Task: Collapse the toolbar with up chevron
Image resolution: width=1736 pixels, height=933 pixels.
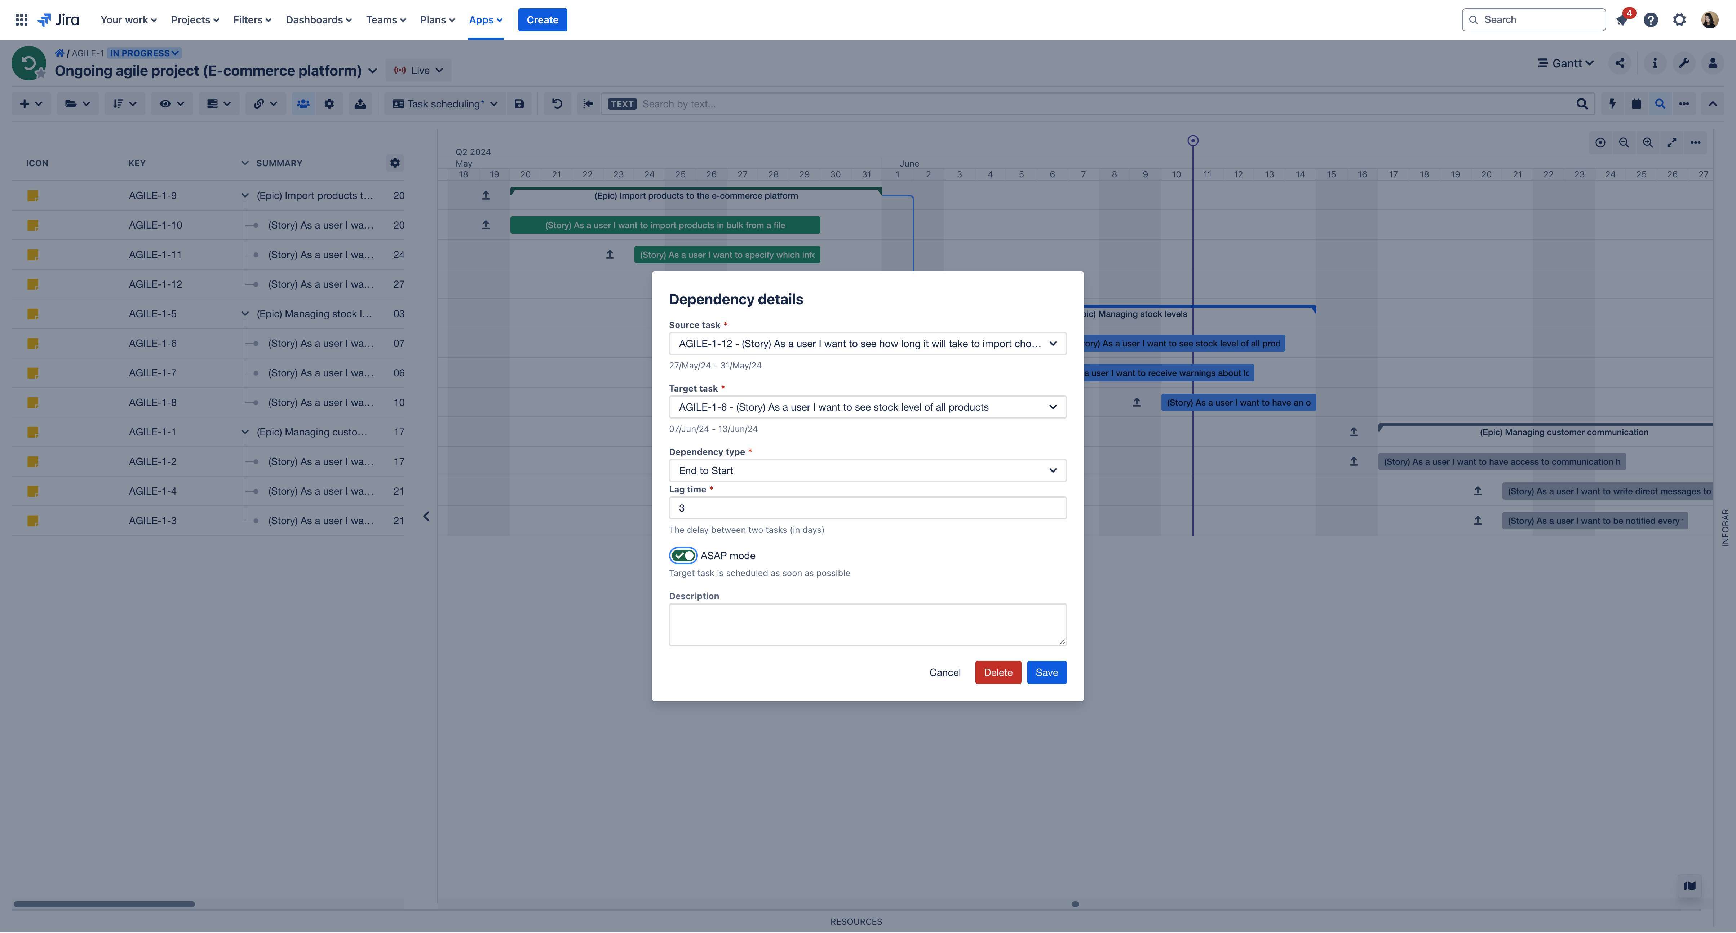Action: (x=1713, y=104)
